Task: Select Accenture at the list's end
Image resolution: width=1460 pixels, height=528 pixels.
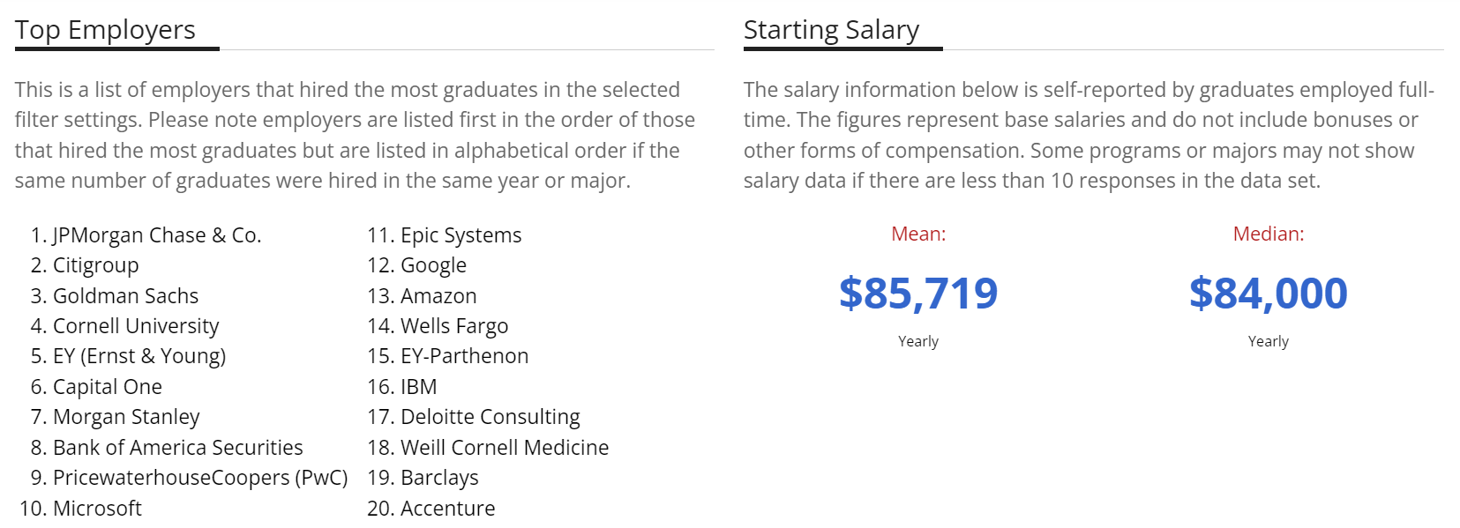Action: click(x=447, y=509)
